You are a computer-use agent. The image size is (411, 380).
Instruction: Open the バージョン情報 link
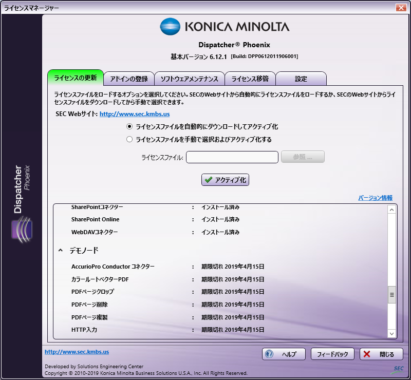375,198
